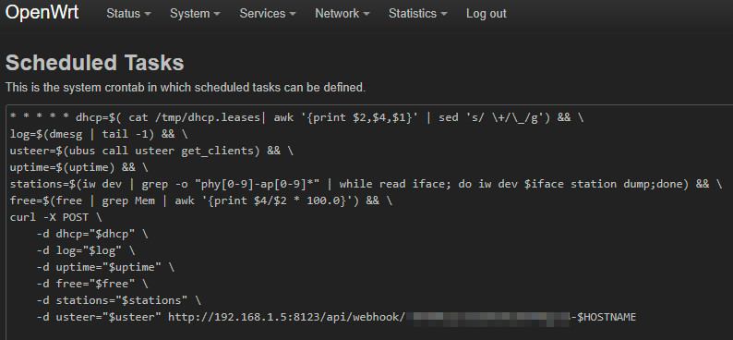Image resolution: width=733 pixels, height=340 pixels.
Task: Expand the Status dropdown menu
Action: pyautogui.click(x=128, y=14)
